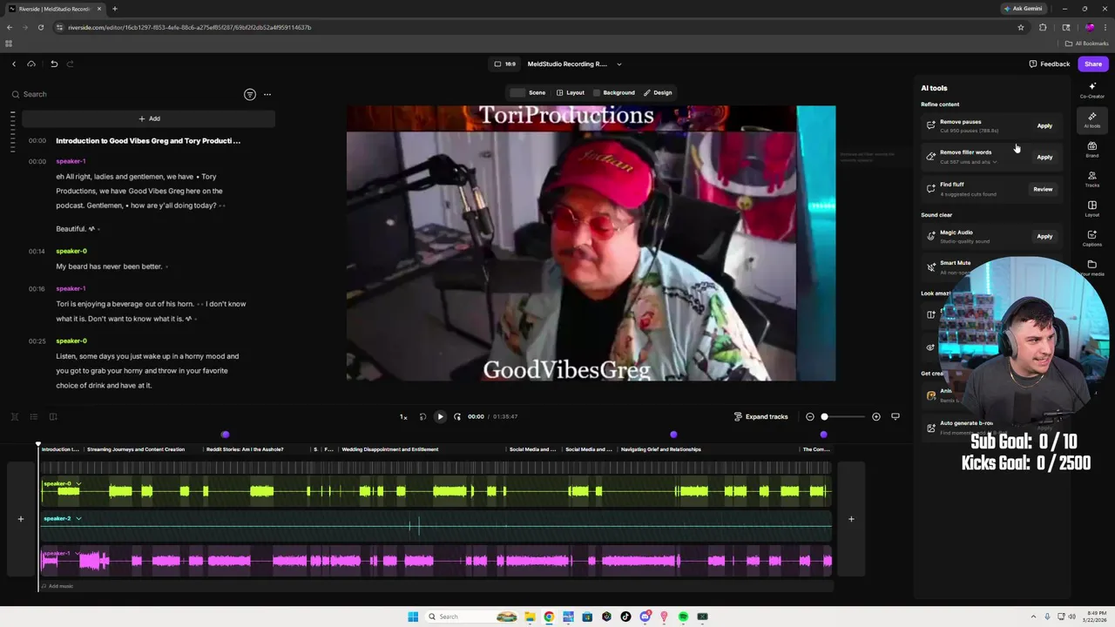
Task: Skip backward in the playback controls
Action: 422,416
